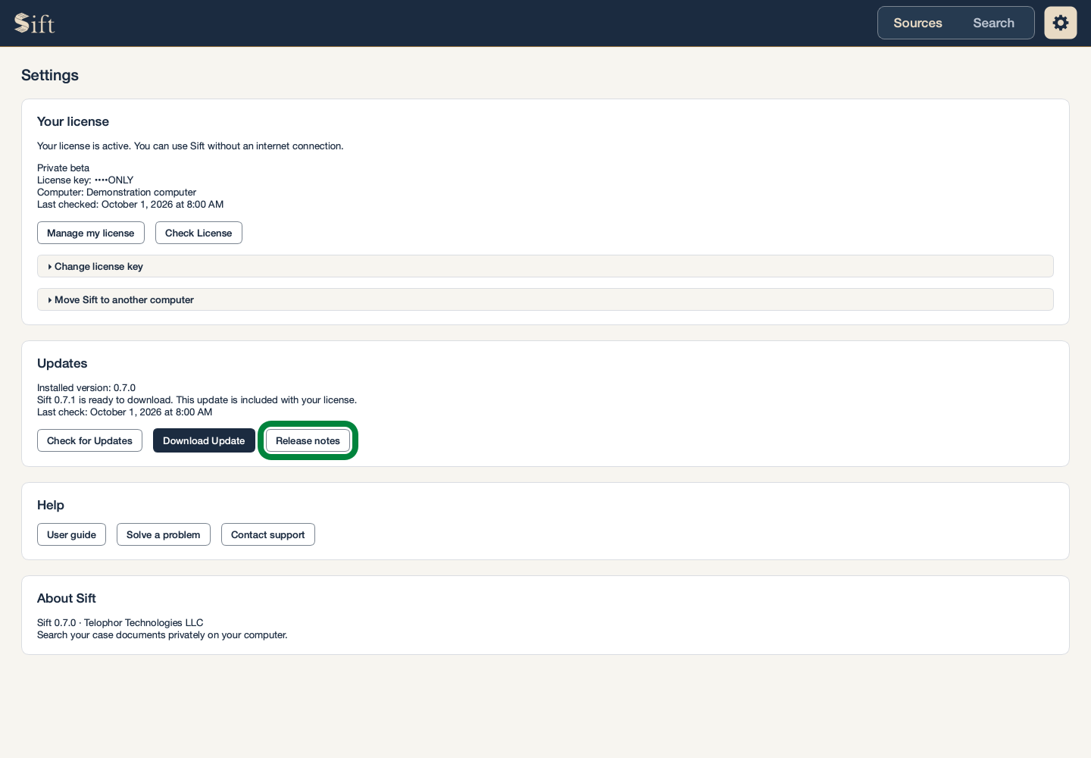Check for Updates now
This screenshot has width=1091, height=758.
[x=89, y=440]
